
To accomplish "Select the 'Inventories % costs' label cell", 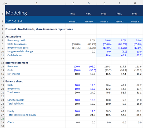I will point(18,48).
